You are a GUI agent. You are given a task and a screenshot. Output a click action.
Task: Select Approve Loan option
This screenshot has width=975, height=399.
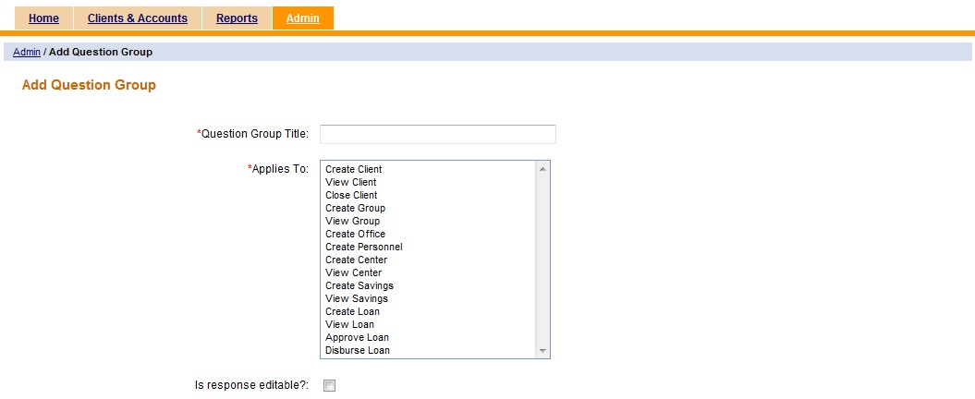tap(357, 337)
